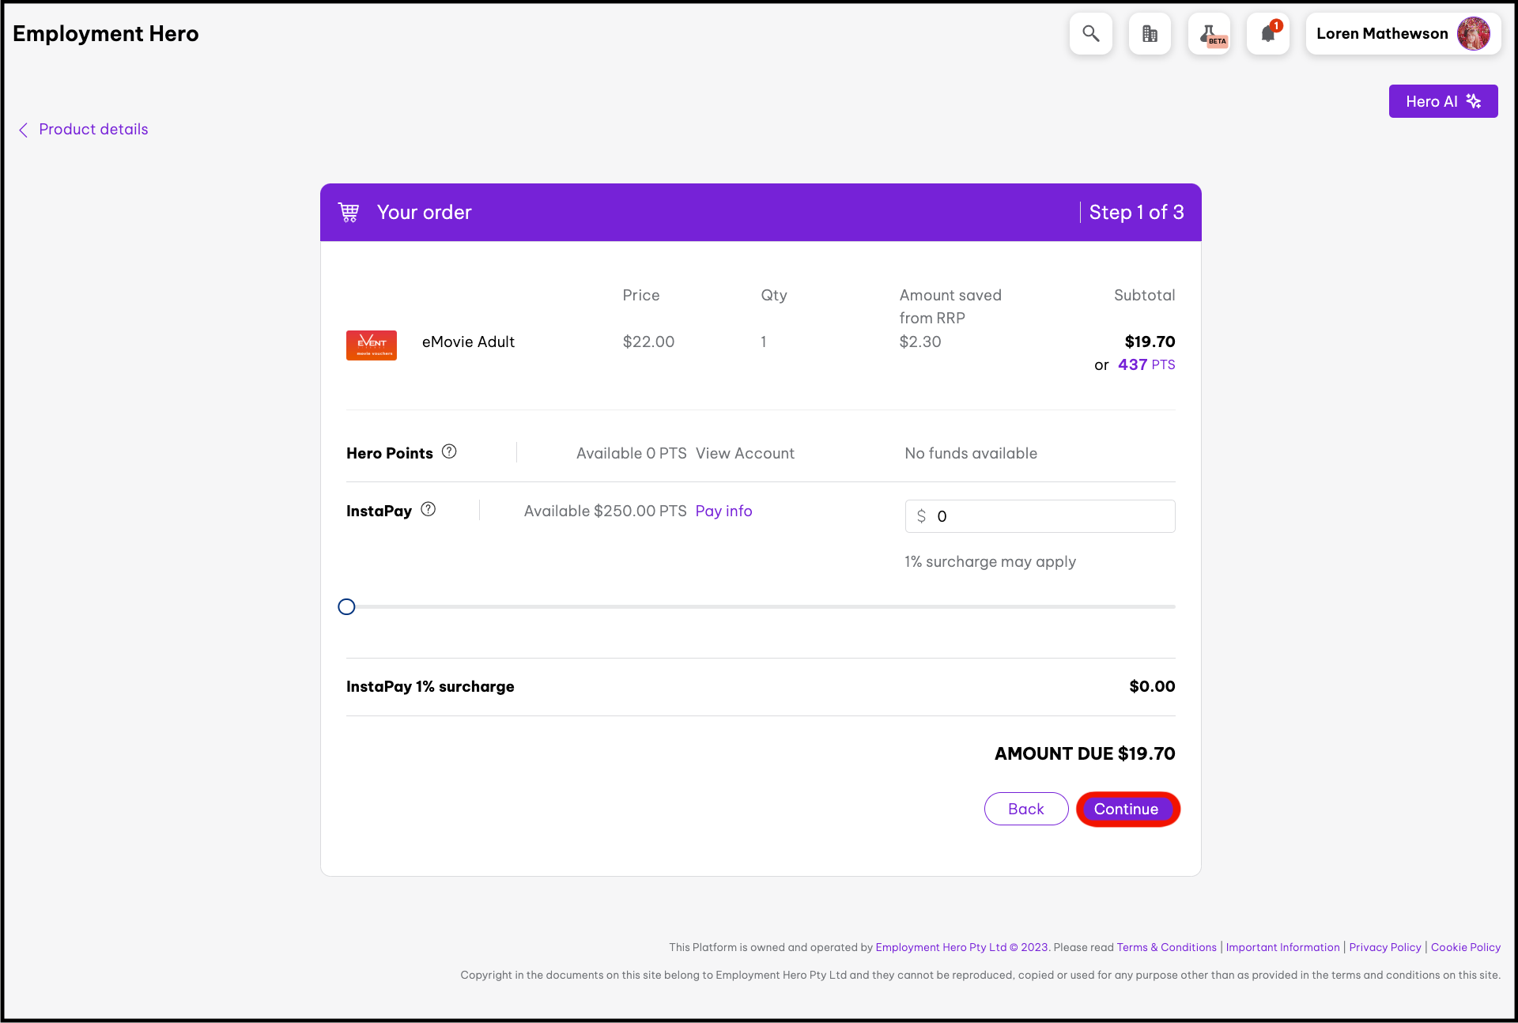Click the Hero Points help icon

449,451
